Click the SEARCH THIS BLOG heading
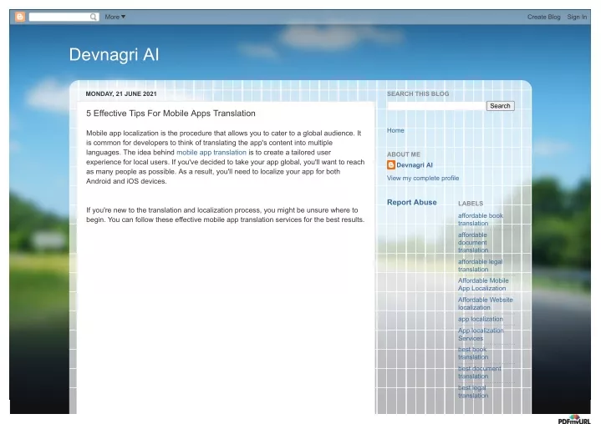 pos(418,93)
